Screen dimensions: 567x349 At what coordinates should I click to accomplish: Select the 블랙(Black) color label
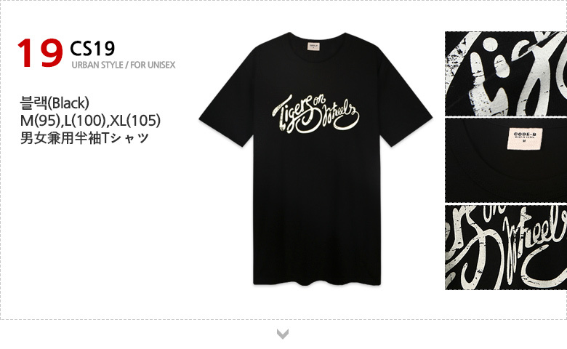click(x=55, y=103)
